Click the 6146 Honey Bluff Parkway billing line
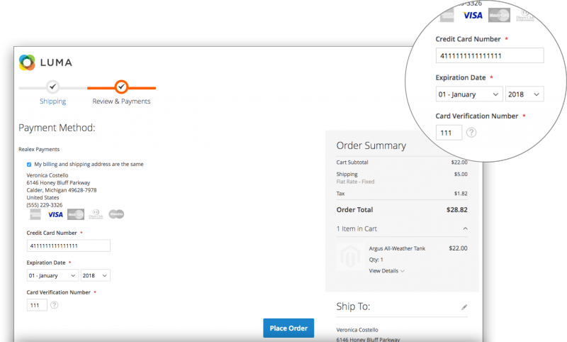 [58, 183]
